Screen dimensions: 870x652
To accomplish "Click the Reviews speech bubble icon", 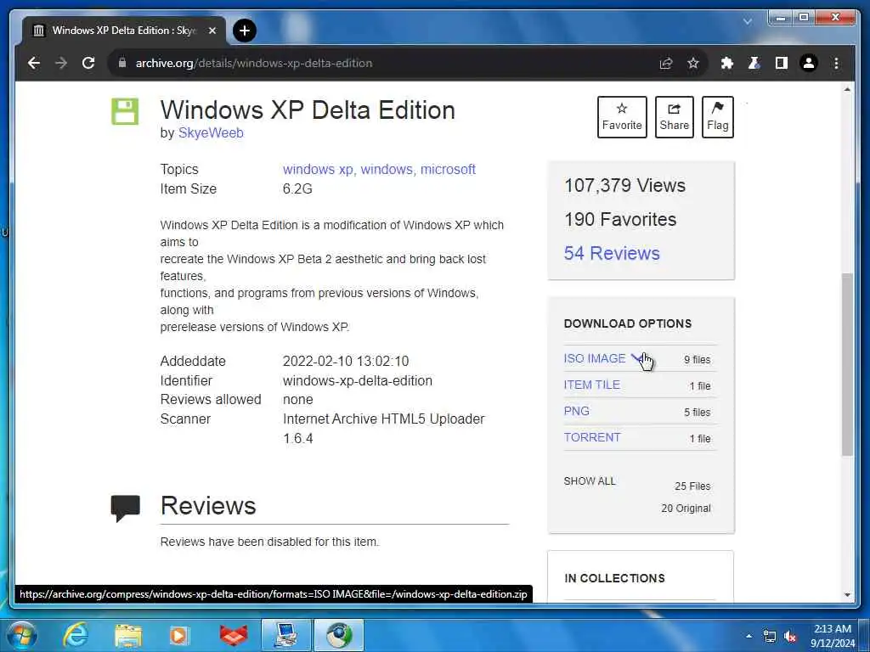I will [x=126, y=508].
